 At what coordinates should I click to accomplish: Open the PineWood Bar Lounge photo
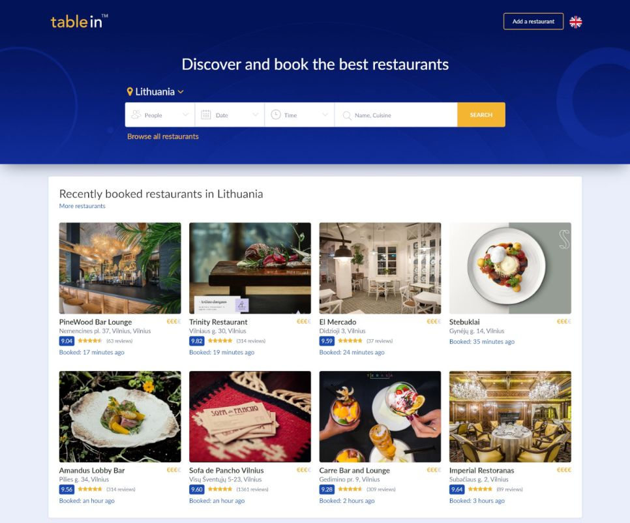(120, 268)
